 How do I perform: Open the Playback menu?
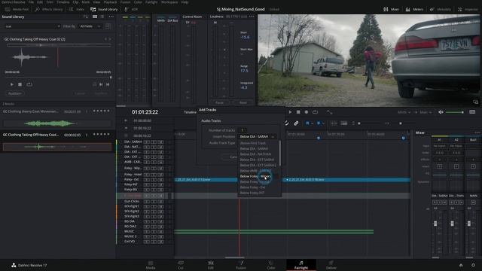click(x=110, y=2)
